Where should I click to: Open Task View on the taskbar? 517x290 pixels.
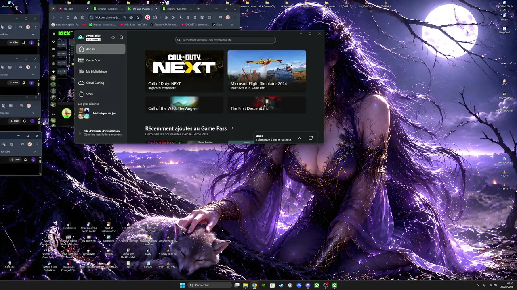click(x=237, y=285)
